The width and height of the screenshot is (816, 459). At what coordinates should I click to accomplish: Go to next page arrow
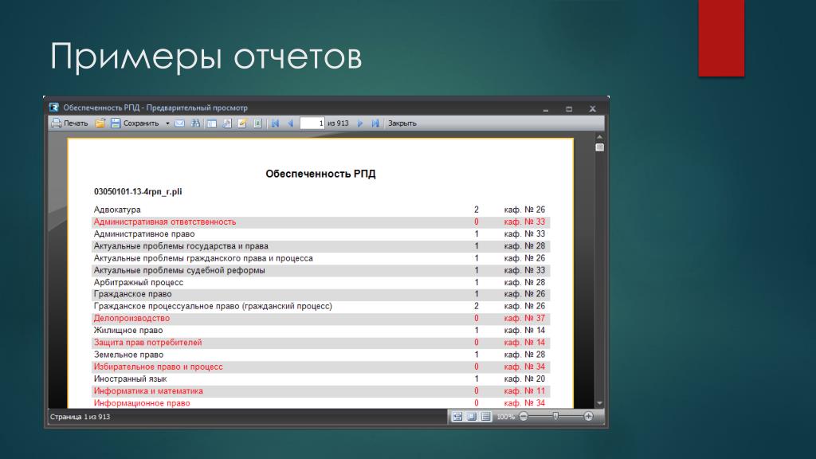click(359, 124)
